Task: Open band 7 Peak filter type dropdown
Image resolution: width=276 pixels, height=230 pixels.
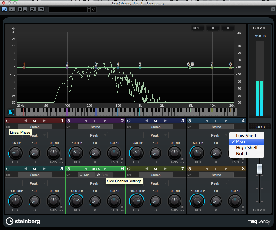Action: [156, 183]
